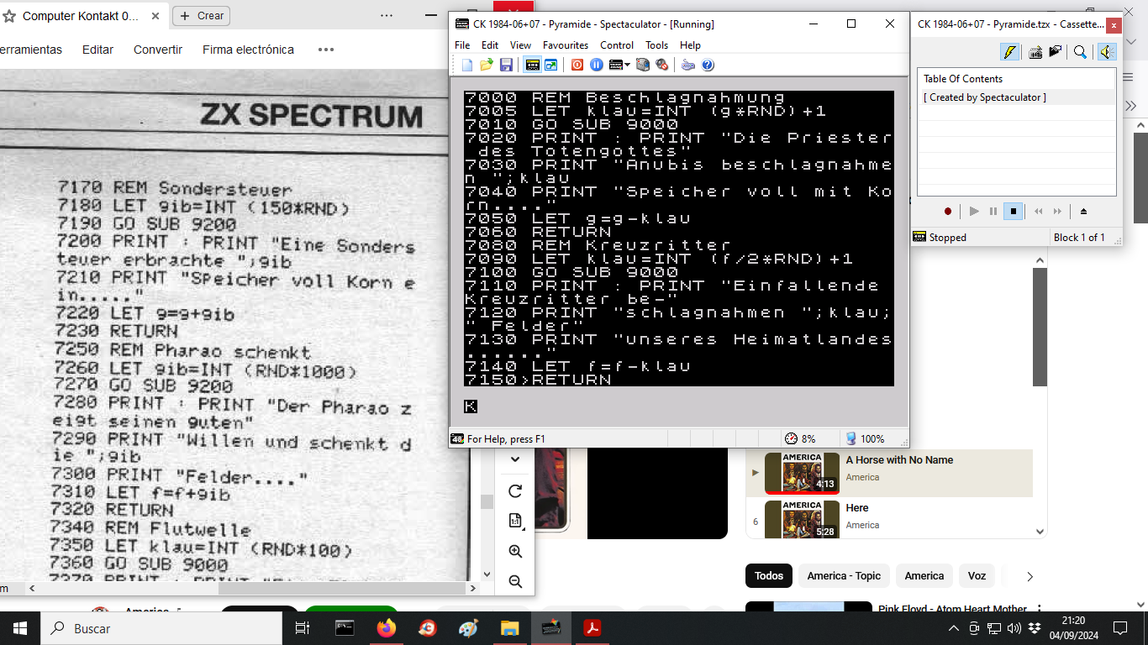Click the magnifier browse icon in Cassette window
This screenshot has height=645, width=1148.
(1080, 51)
